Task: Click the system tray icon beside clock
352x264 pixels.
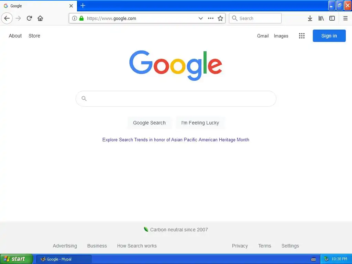Action: 326,259
